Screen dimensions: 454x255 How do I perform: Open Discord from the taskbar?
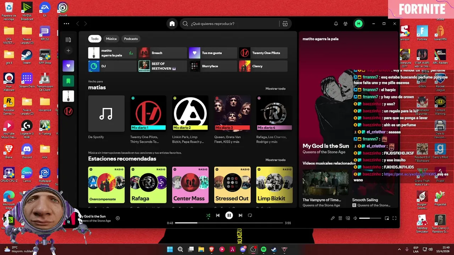(243, 249)
